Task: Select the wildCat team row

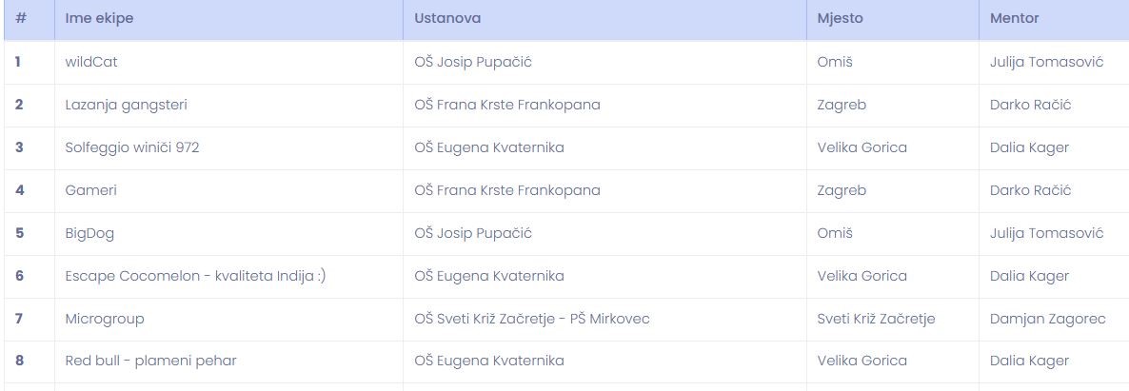Action: click(566, 62)
